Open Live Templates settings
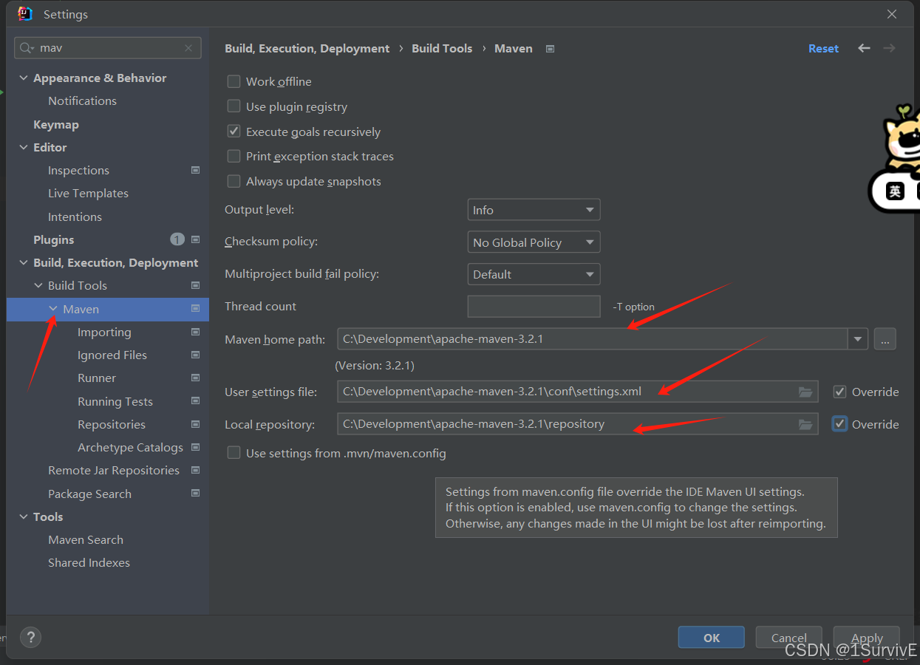The height and width of the screenshot is (665, 920). coord(88,193)
